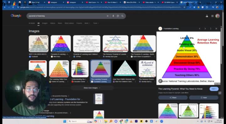This screenshot has height=124, width=226.
Task: Switch to the AI Mode tab
Action: 32,23
